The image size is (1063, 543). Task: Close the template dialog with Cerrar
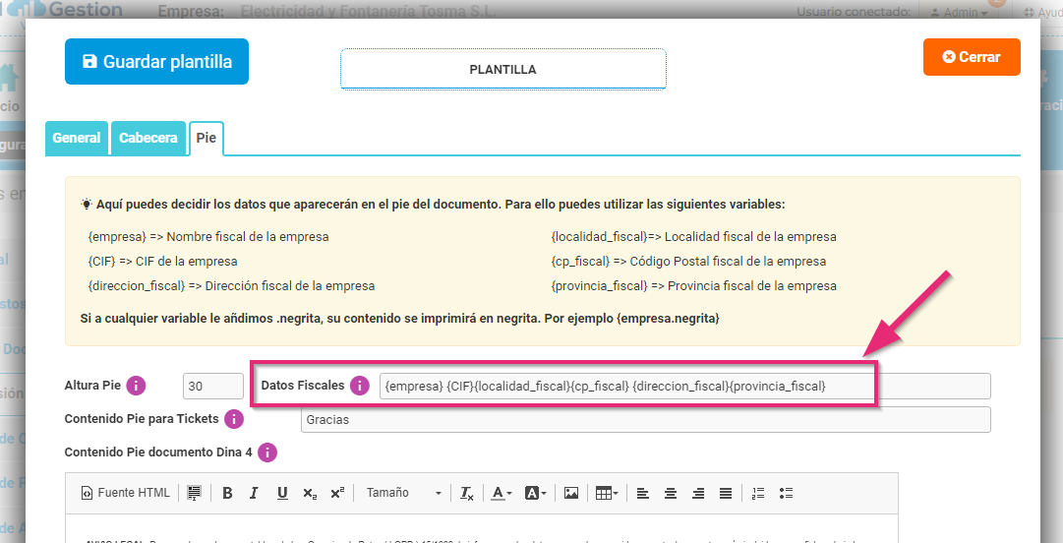pos(972,57)
